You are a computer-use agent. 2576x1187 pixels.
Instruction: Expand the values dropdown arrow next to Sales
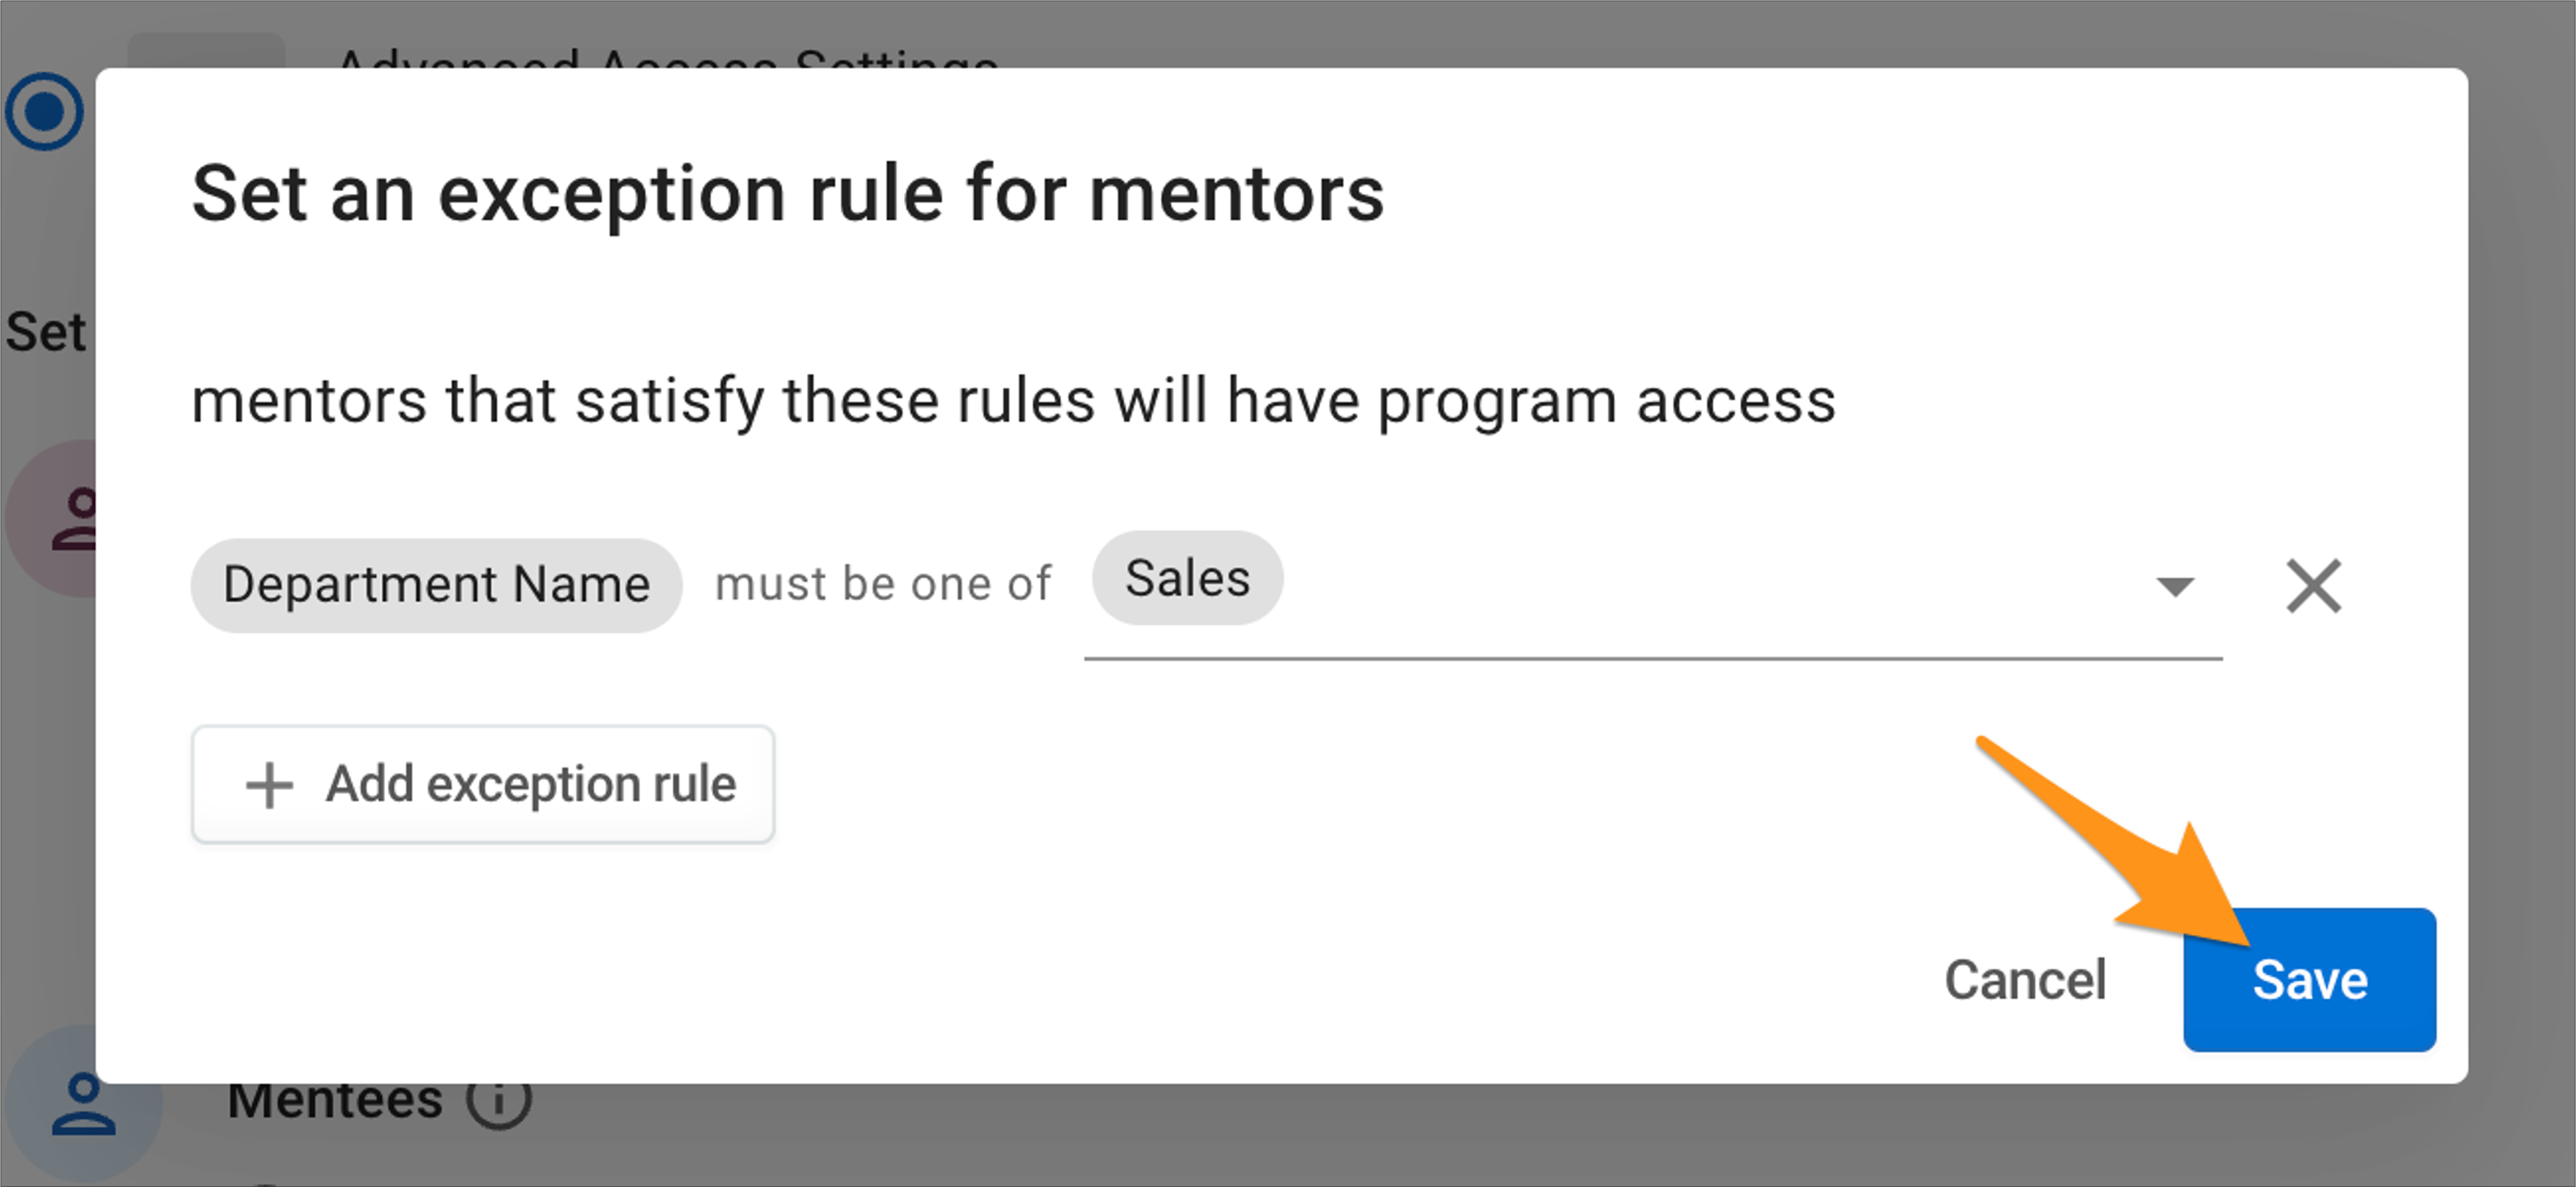pos(2175,586)
